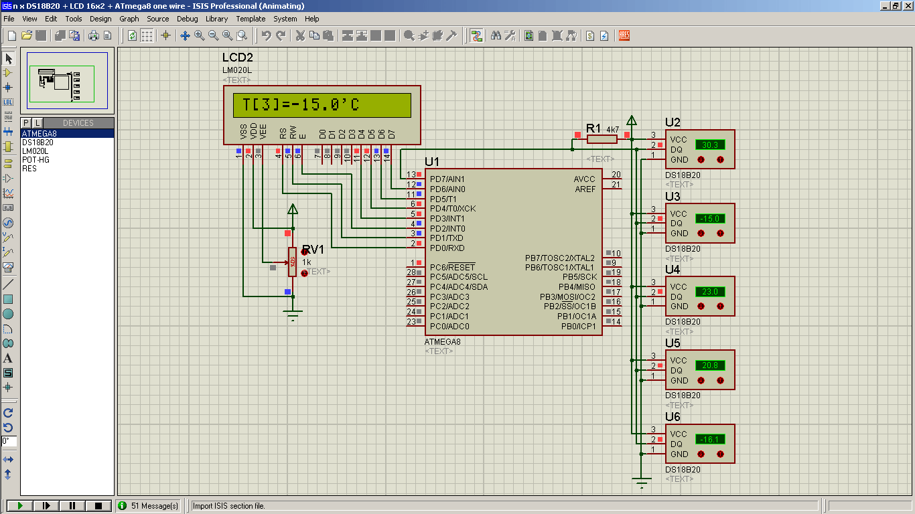Pause the simulation animation
Viewport: 915px width, 514px height.
point(72,506)
